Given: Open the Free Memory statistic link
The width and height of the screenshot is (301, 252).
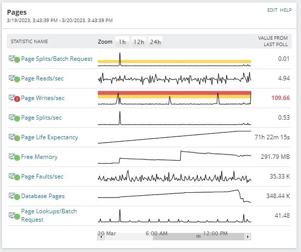Looking at the screenshot, I should [39, 157].
